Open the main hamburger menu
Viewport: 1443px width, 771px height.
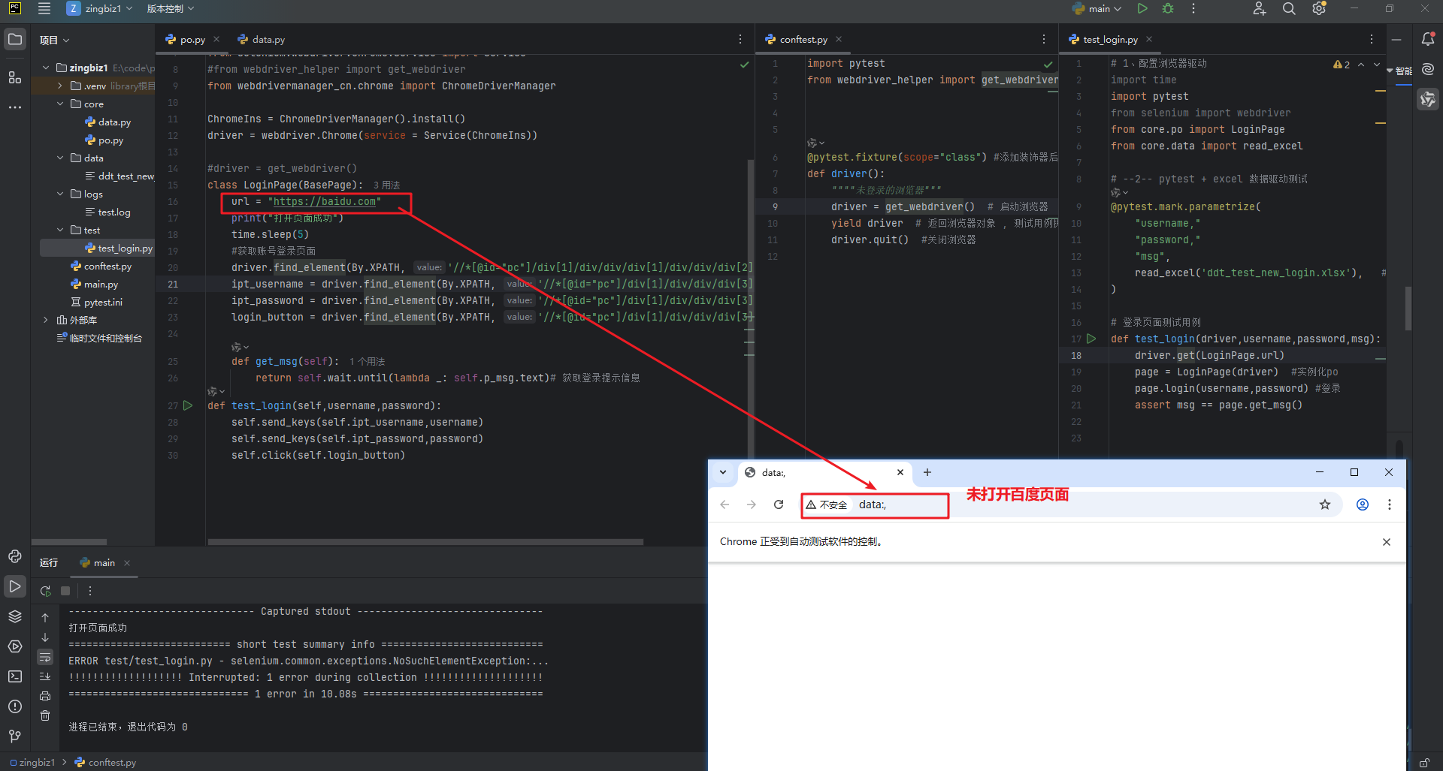(44, 9)
